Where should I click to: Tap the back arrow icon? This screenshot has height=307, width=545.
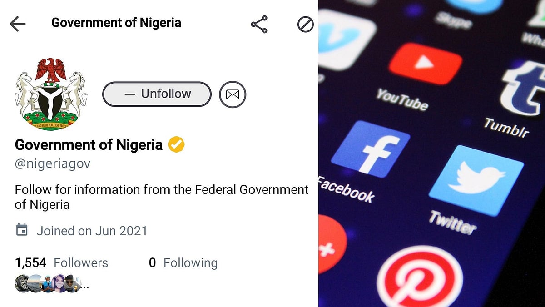pyautogui.click(x=18, y=24)
